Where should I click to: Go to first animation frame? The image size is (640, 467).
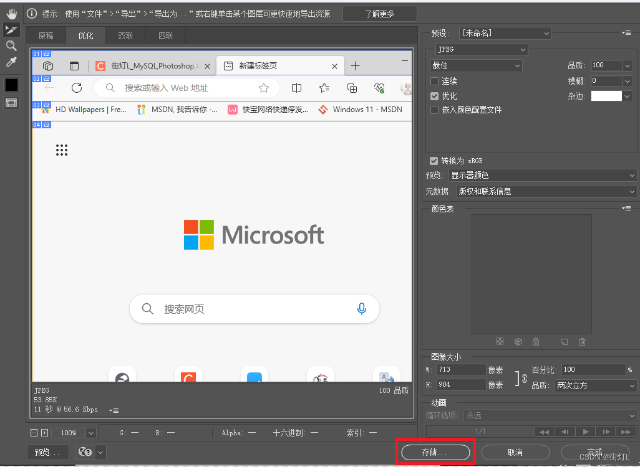tap(545, 432)
